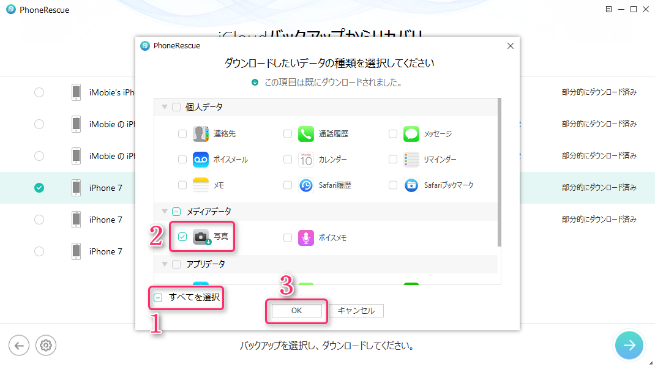Click the Photos (写真) camera icon

click(x=201, y=237)
